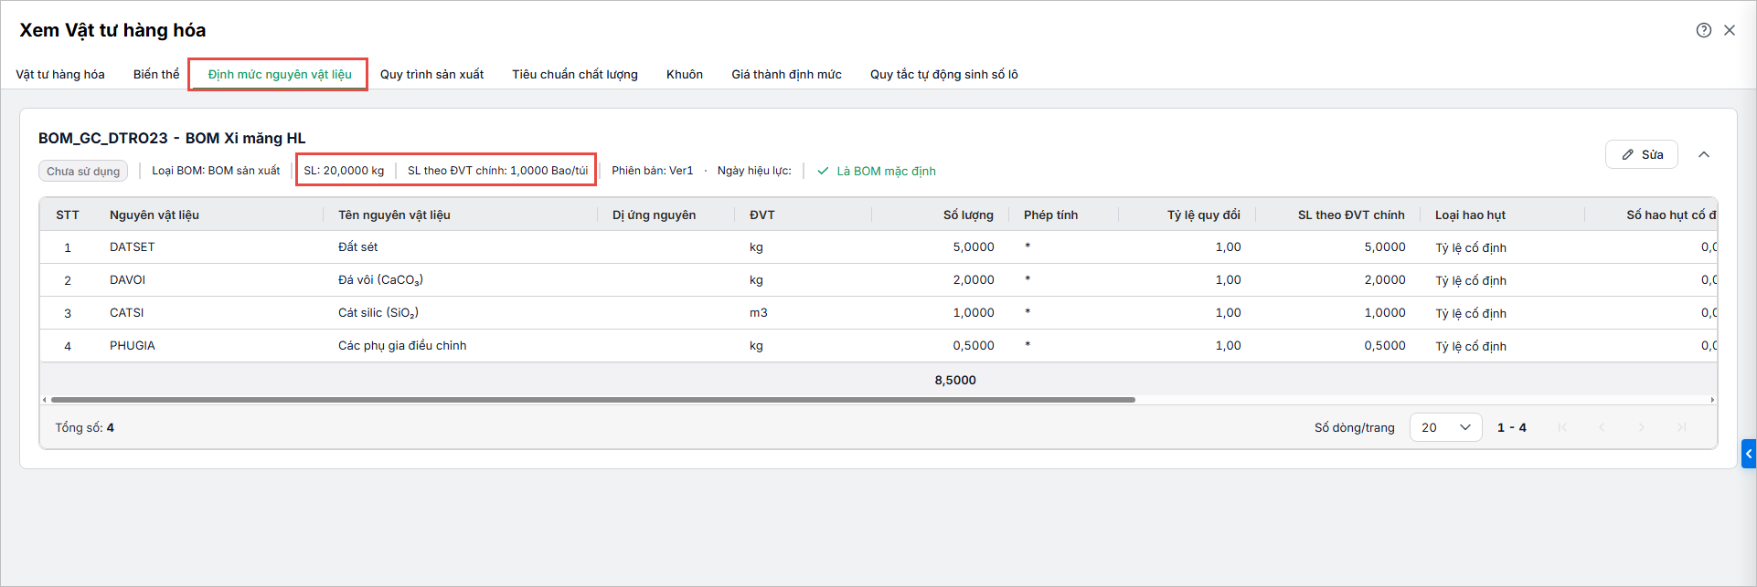Image resolution: width=1757 pixels, height=587 pixels.
Task: Collapse the BOM Xi măng HL section
Action: (1704, 154)
